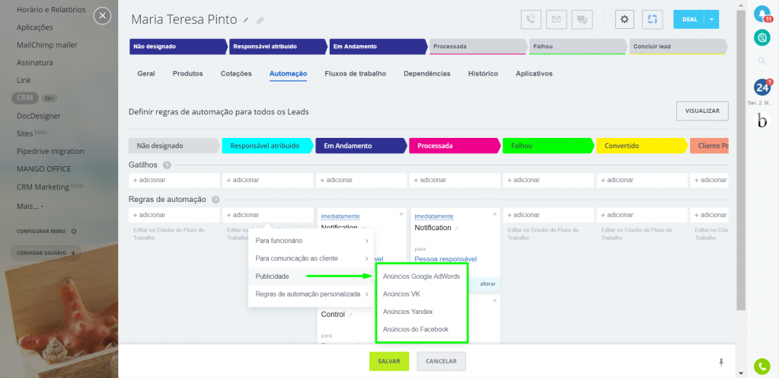Viewport: 779px width, 378px height.
Task: Click Convidar Usuário button
Action: point(46,253)
